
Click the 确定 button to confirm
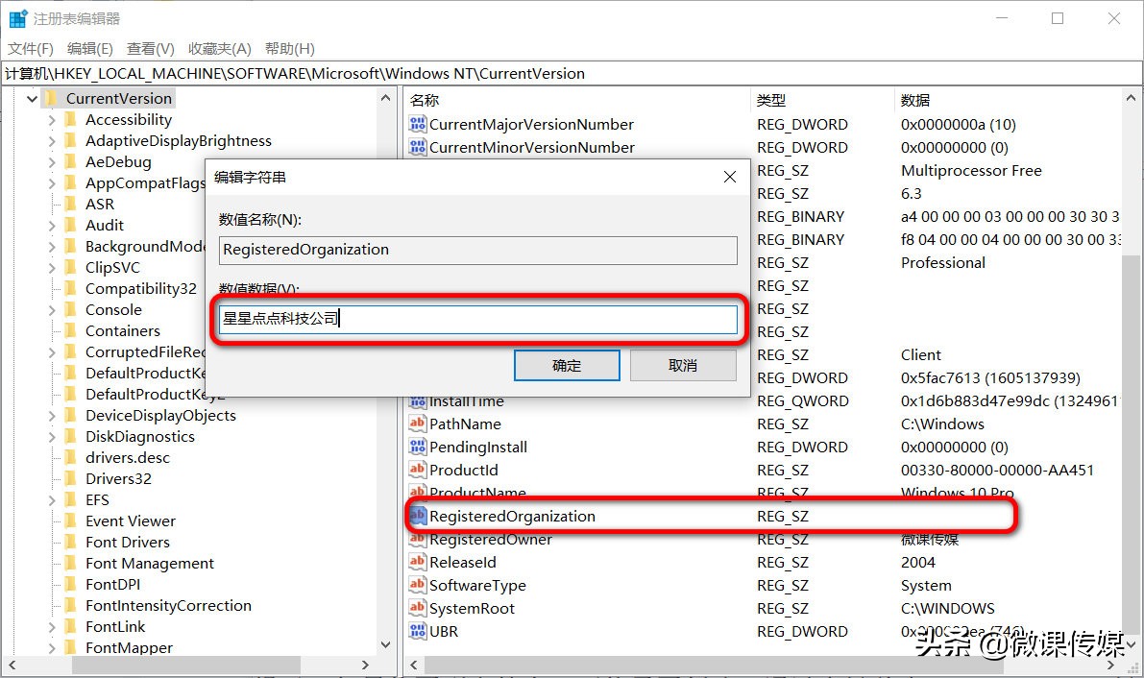click(x=567, y=365)
